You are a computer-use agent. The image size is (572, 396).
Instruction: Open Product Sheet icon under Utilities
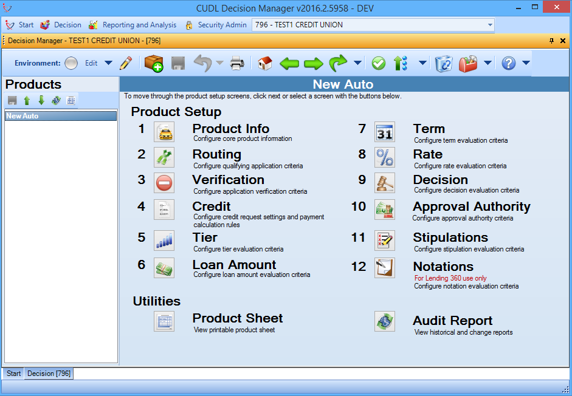[164, 322]
